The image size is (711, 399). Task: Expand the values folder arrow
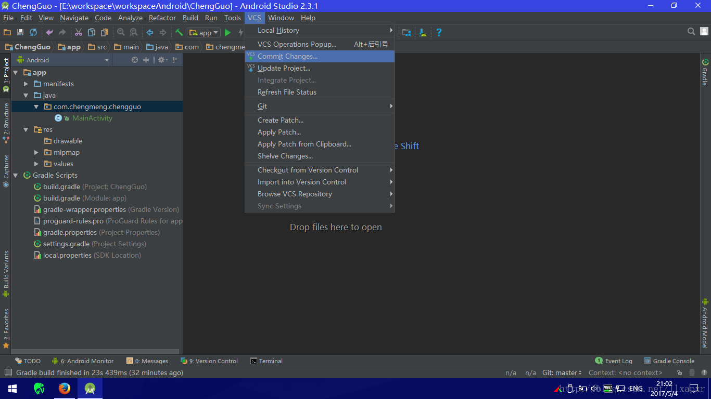pyautogui.click(x=36, y=164)
